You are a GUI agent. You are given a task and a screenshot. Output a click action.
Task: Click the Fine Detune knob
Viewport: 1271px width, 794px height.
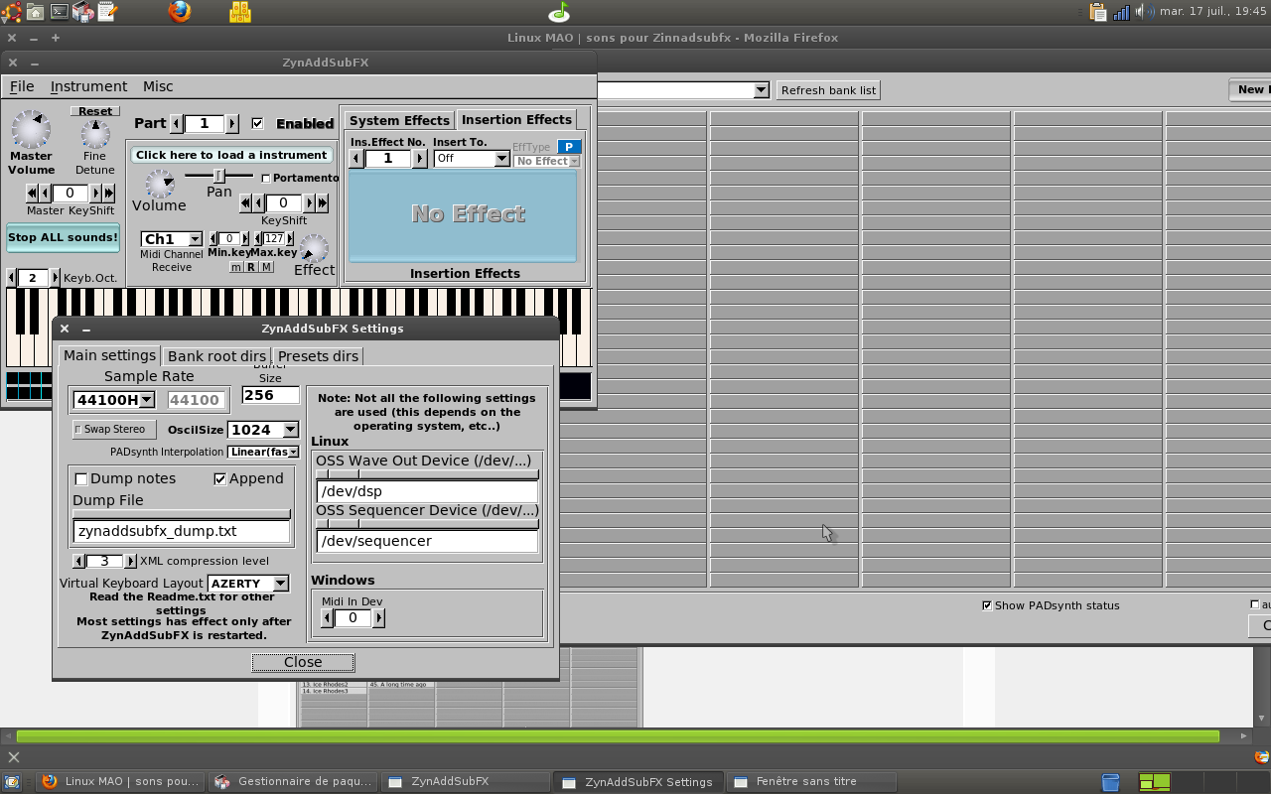coord(95,133)
